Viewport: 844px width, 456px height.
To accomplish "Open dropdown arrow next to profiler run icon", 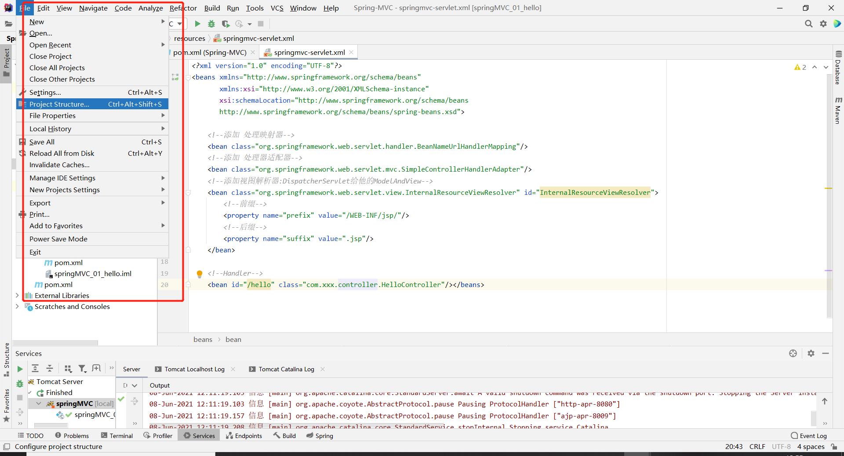I will point(249,24).
